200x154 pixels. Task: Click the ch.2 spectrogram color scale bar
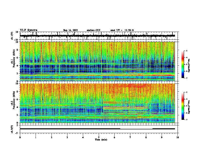tap(183, 106)
